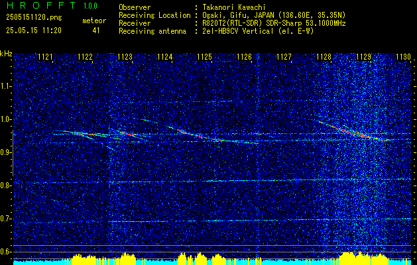Click the 0.7 frequency axis label
This screenshot has height=265, width=417.
[x=5, y=219]
